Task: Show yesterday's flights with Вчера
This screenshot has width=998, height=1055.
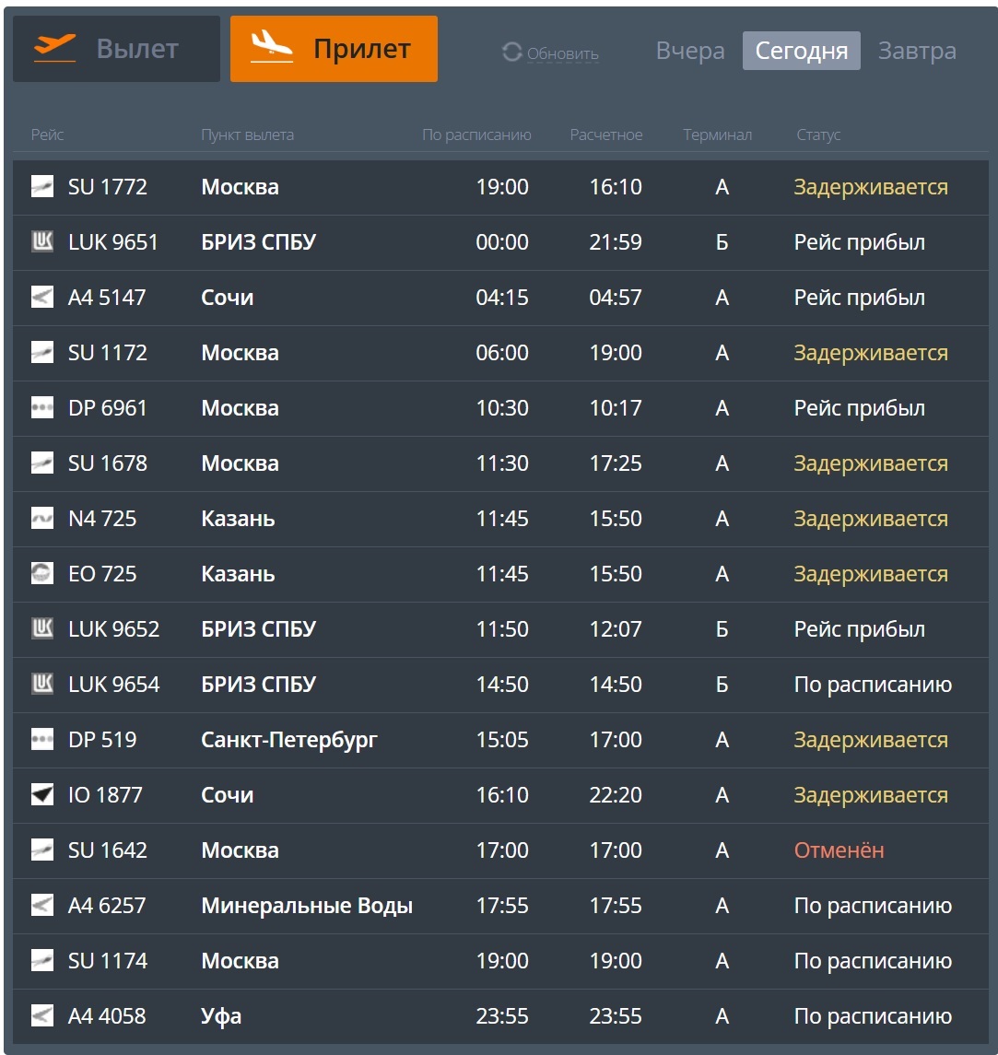Action: pos(690,51)
